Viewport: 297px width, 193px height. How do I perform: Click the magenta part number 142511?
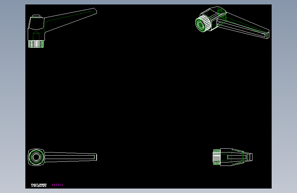[x=57, y=185]
